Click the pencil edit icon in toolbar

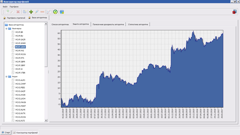(x=37, y=12)
